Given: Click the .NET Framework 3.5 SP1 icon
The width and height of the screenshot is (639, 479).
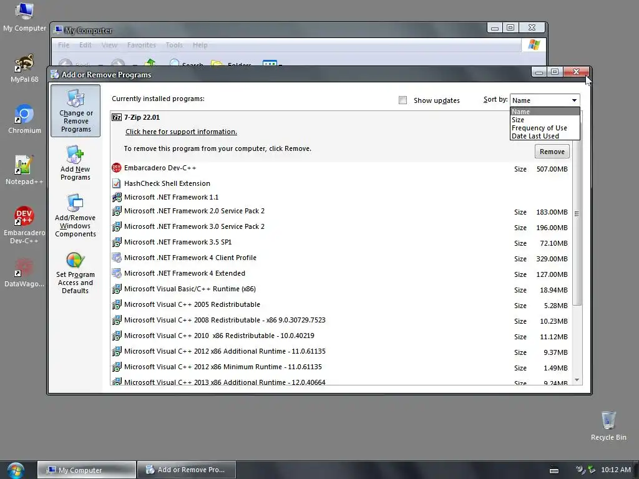Looking at the screenshot, I should click(x=117, y=242).
